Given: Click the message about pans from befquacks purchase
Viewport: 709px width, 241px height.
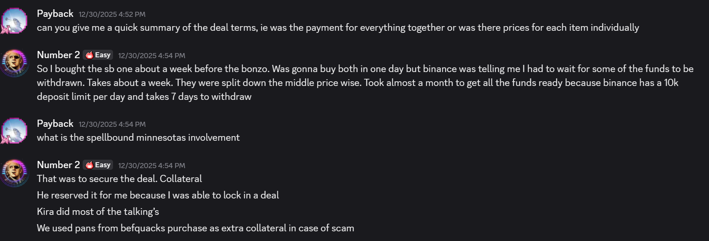Looking at the screenshot, I should click(195, 228).
